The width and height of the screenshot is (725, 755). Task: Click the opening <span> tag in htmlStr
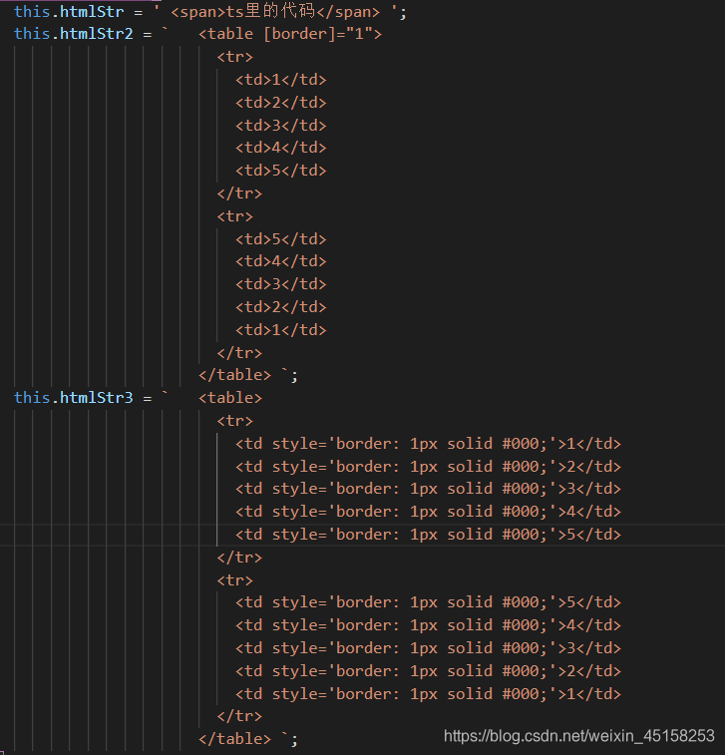[198, 12]
